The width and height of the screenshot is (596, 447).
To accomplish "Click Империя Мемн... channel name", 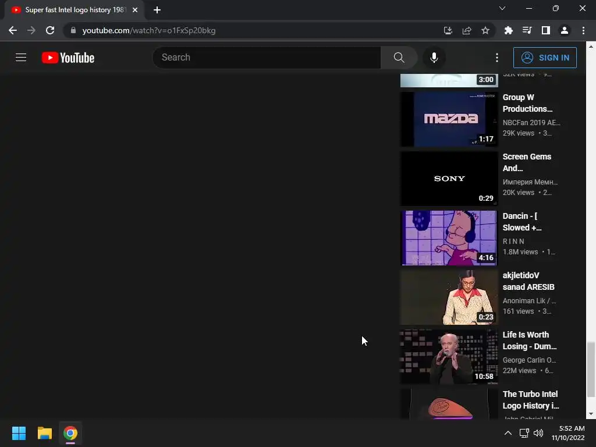I will [x=530, y=182].
